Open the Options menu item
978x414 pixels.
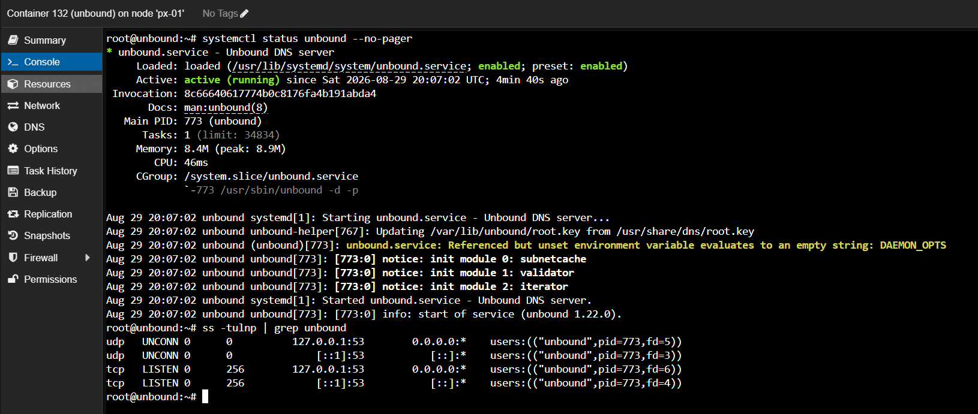[x=51, y=149]
